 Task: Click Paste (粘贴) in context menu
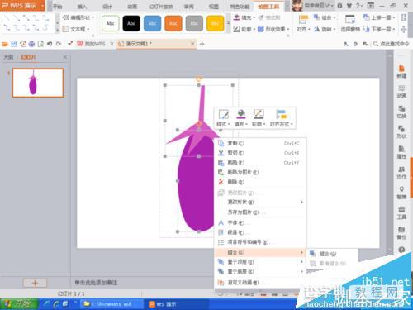pyautogui.click(x=260, y=162)
